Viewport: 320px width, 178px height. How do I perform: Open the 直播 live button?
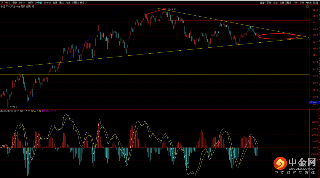pyautogui.click(x=262, y=3)
